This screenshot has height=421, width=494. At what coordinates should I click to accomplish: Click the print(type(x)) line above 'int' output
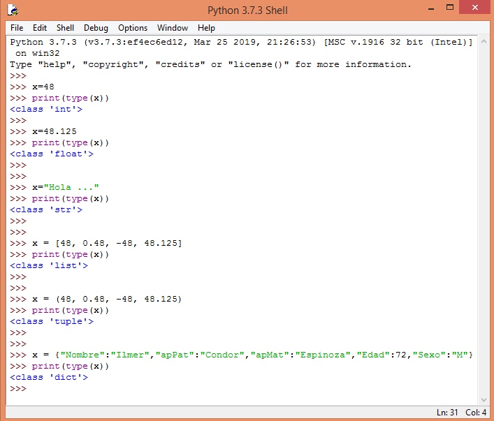[71, 98]
